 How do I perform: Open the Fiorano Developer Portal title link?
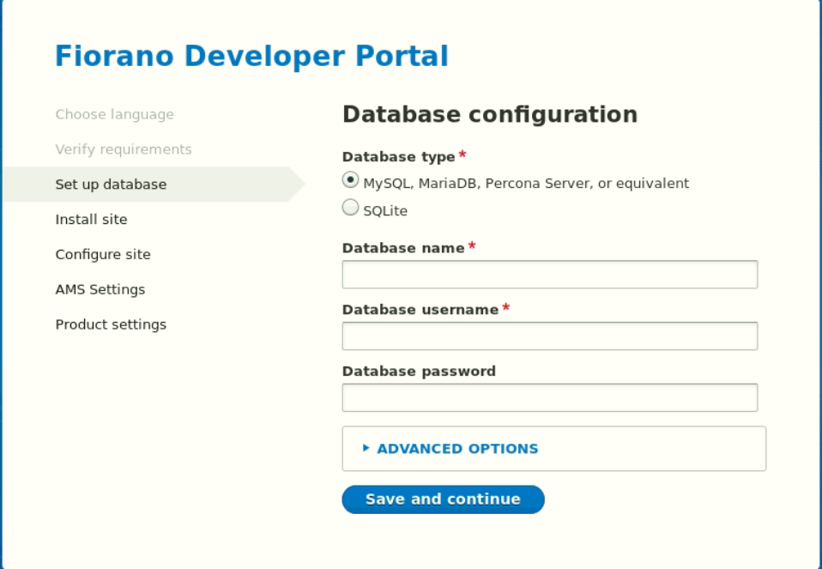tap(251, 56)
